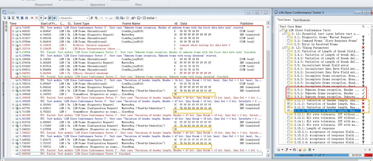Toggle checkbox for 3.5 Inconsistent break field error

pyautogui.click(x=289, y=65)
